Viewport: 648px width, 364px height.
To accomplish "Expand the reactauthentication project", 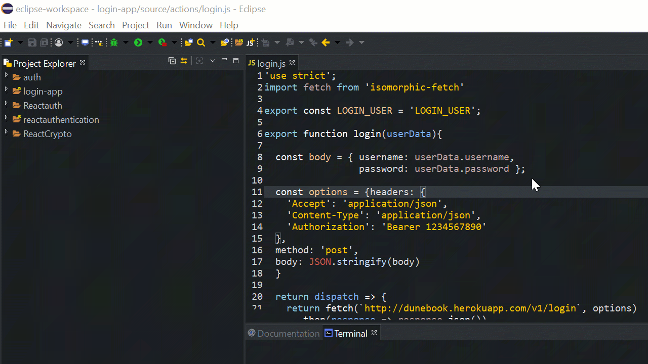I will click(x=6, y=118).
